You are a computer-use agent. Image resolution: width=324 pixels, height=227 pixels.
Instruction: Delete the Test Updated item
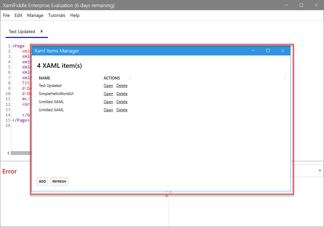point(122,86)
